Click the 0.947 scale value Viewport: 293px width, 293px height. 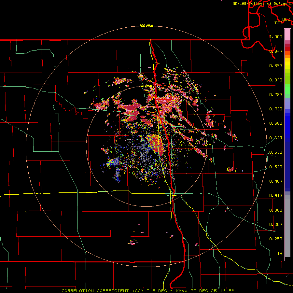click(x=276, y=51)
